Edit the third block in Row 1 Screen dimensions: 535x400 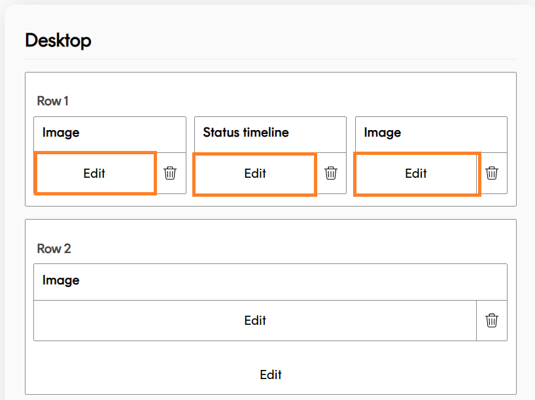pyautogui.click(x=417, y=174)
